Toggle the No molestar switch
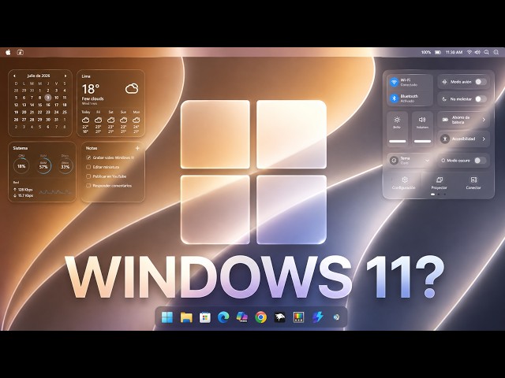Image resolution: width=505 pixels, height=378 pixels. 481,99
